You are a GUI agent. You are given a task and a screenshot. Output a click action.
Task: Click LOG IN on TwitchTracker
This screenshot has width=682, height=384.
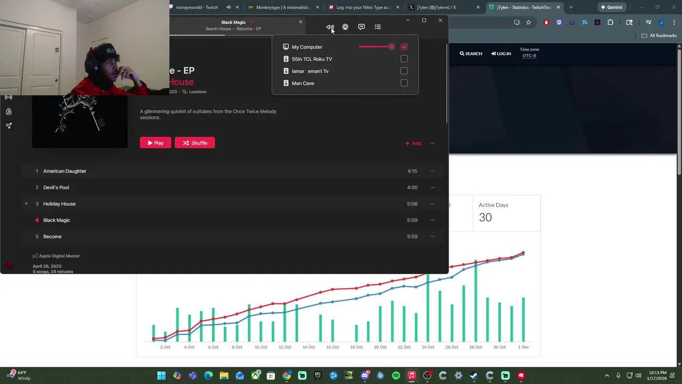501,53
